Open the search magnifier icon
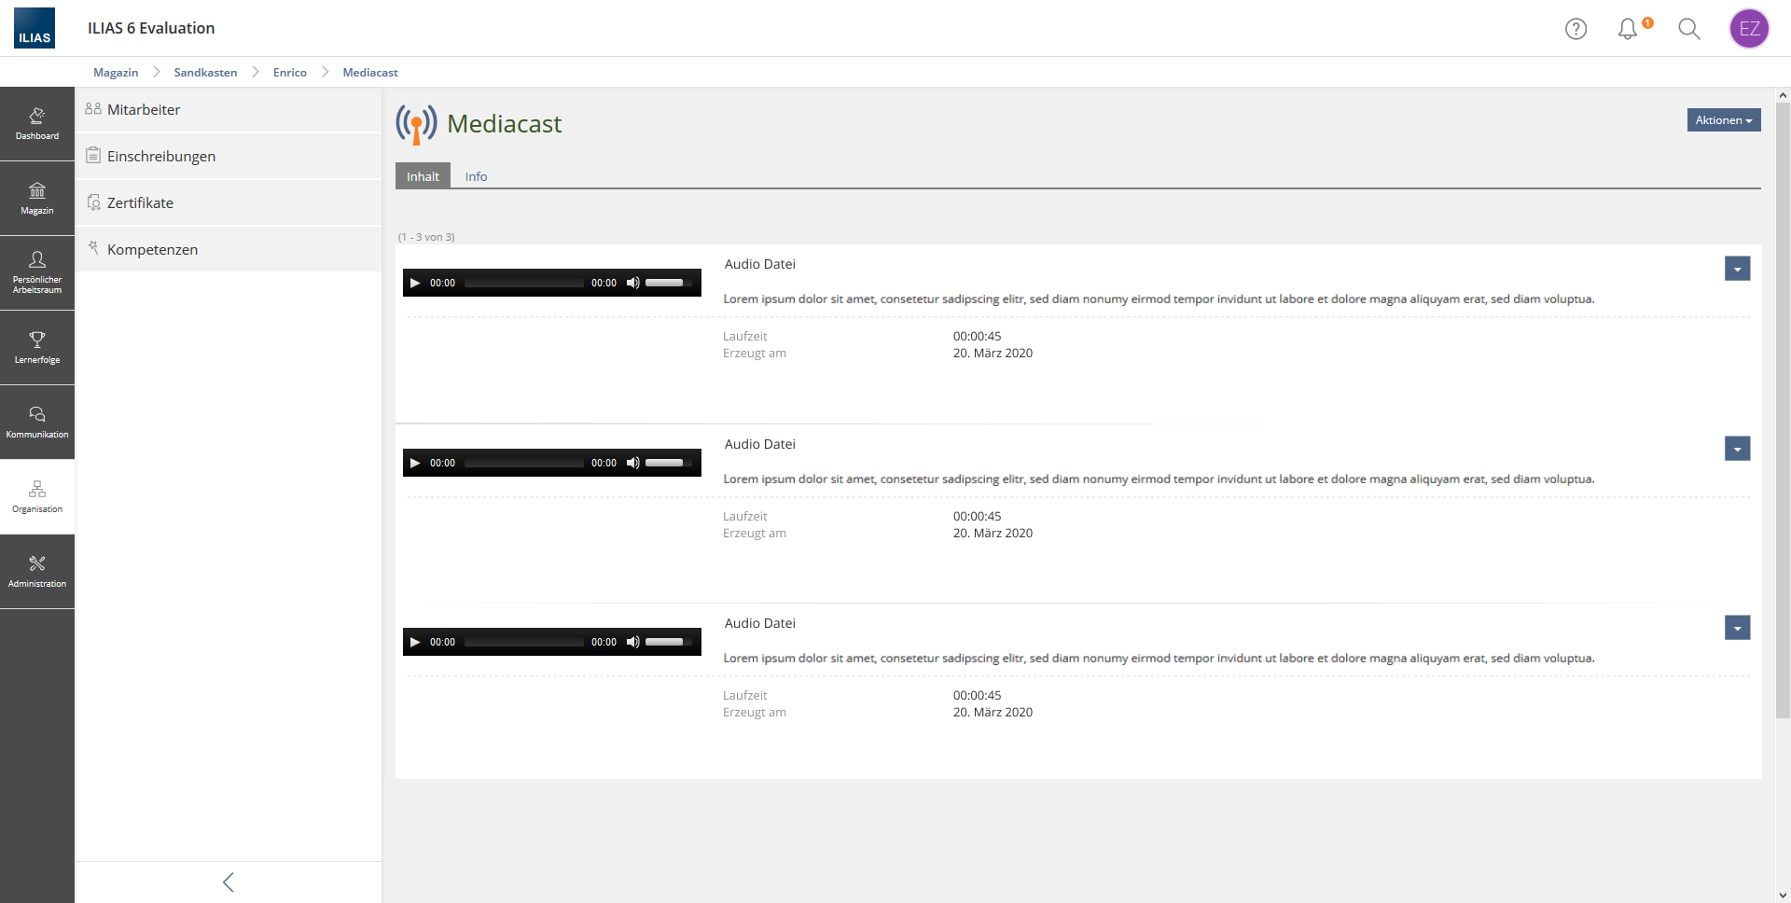 click(1688, 29)
